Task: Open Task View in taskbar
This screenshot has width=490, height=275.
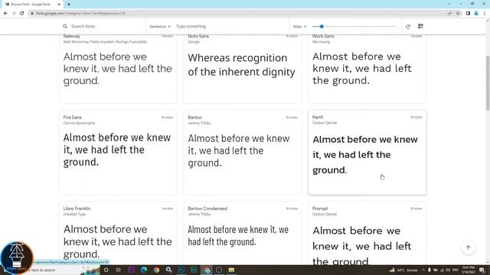Action: click(119, 270)
